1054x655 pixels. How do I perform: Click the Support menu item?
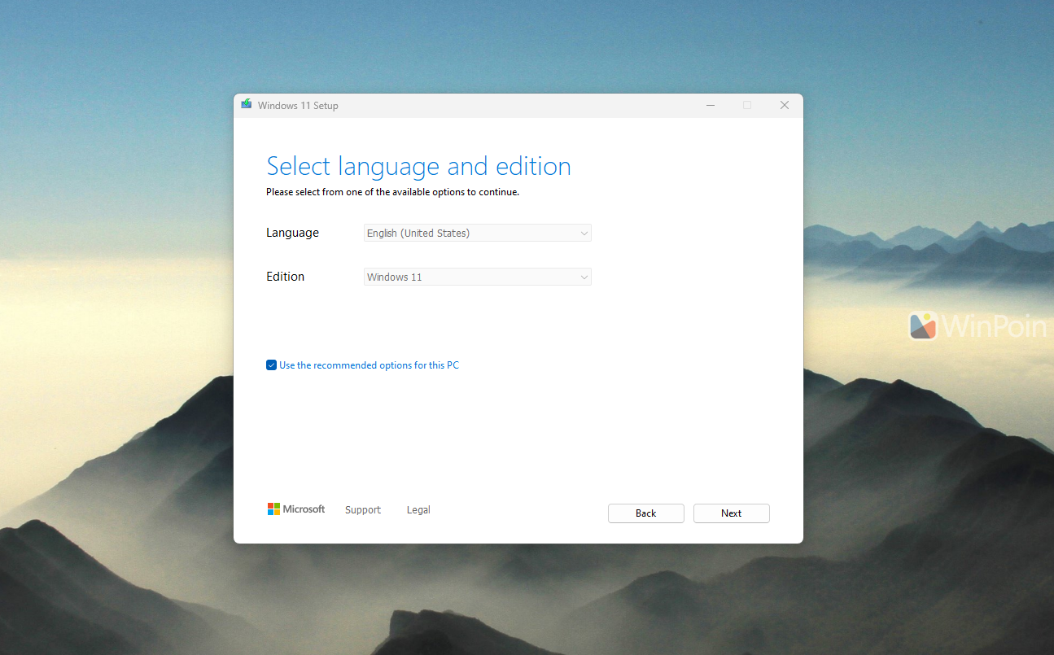(362, 509)
